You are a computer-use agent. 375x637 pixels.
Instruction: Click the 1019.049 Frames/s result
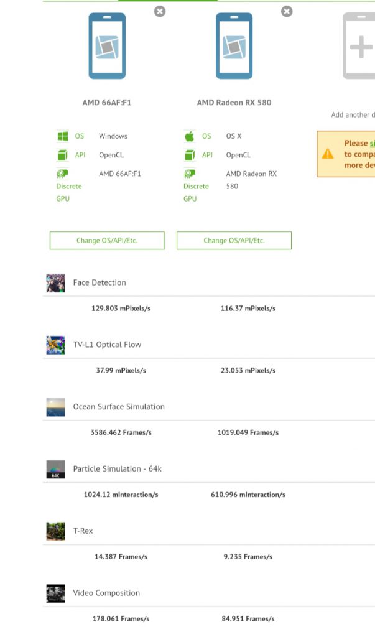click(x=248, y=433)
